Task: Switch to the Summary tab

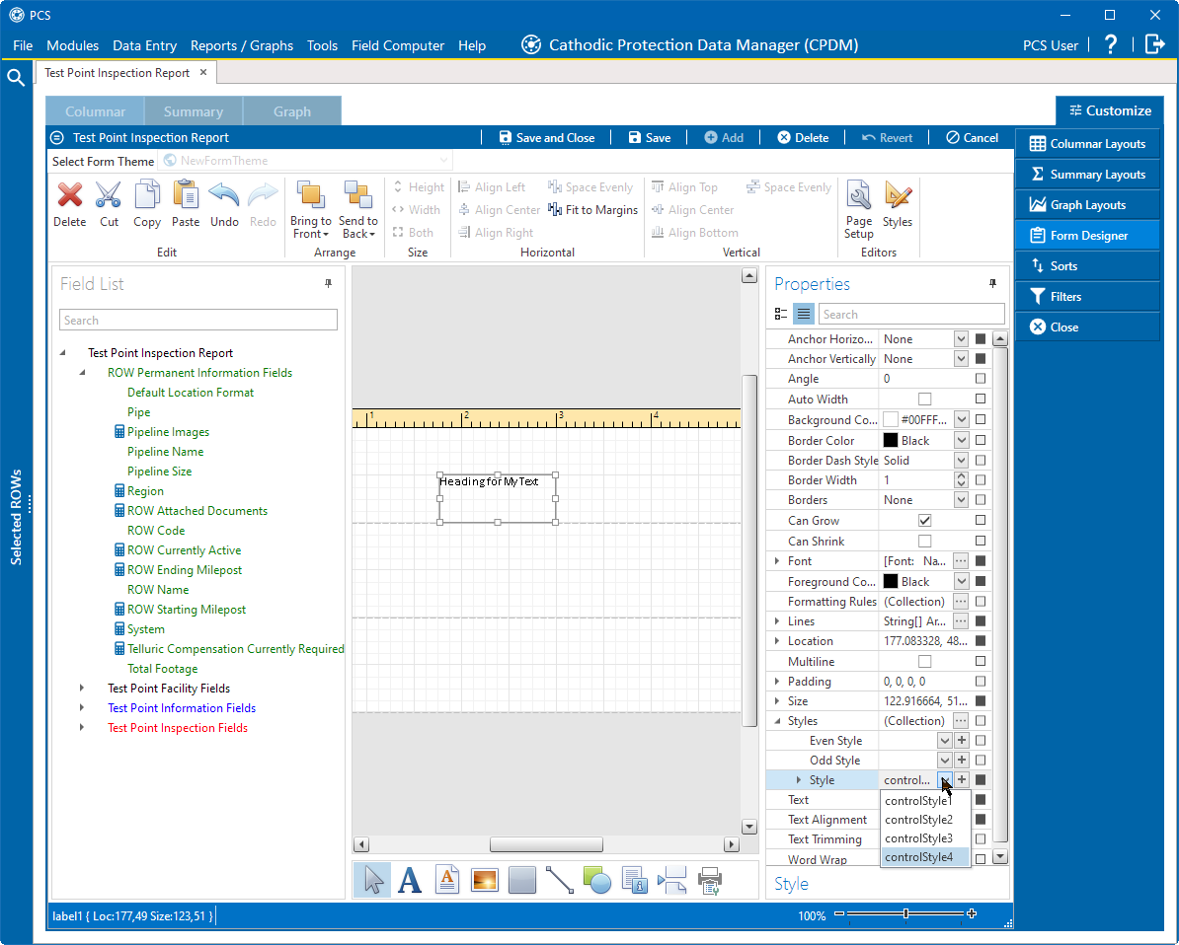Action: tap(194, 111)
